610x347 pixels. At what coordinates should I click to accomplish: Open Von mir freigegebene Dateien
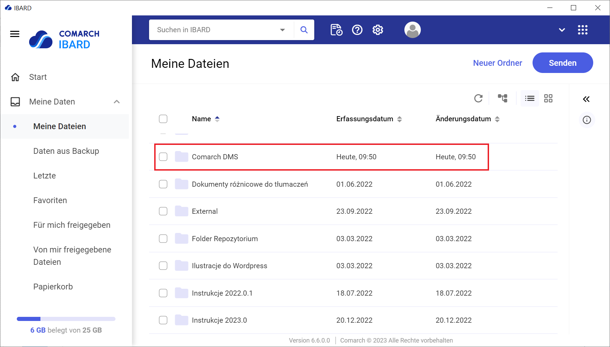click(72, 256)
